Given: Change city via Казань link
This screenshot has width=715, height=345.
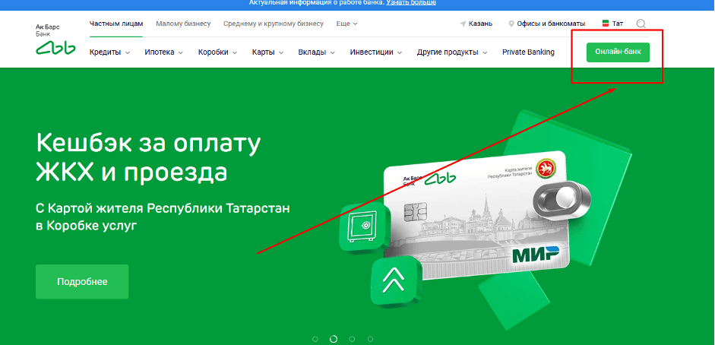Looking at the screenshot, I should coord(480,24).
